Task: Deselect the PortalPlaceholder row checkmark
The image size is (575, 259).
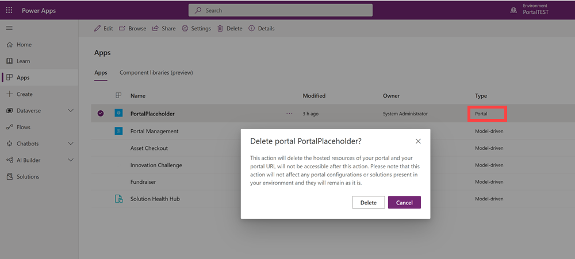Action: pos(101,114)
